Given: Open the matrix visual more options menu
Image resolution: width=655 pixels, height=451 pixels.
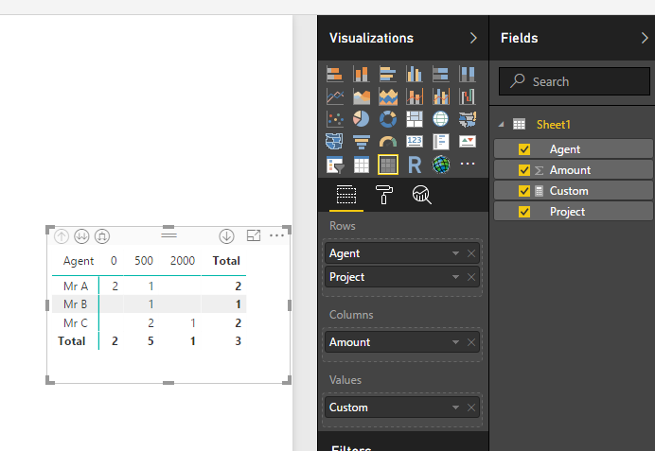Looking at the screenshot, I should click(x=276, y=235).
